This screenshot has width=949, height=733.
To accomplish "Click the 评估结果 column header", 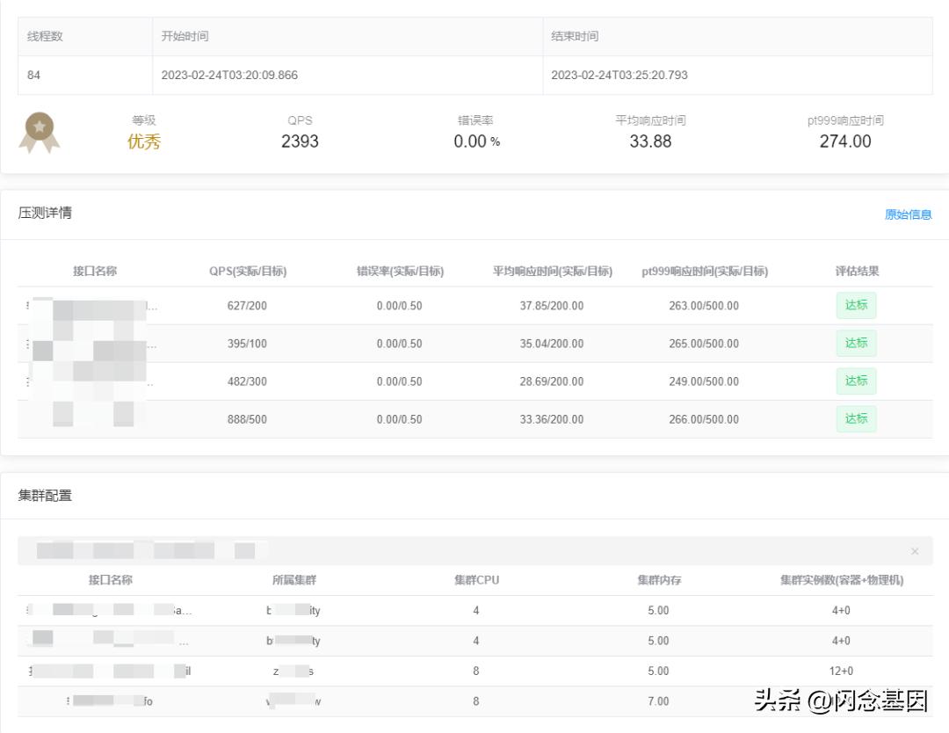I will coord(857,272).
